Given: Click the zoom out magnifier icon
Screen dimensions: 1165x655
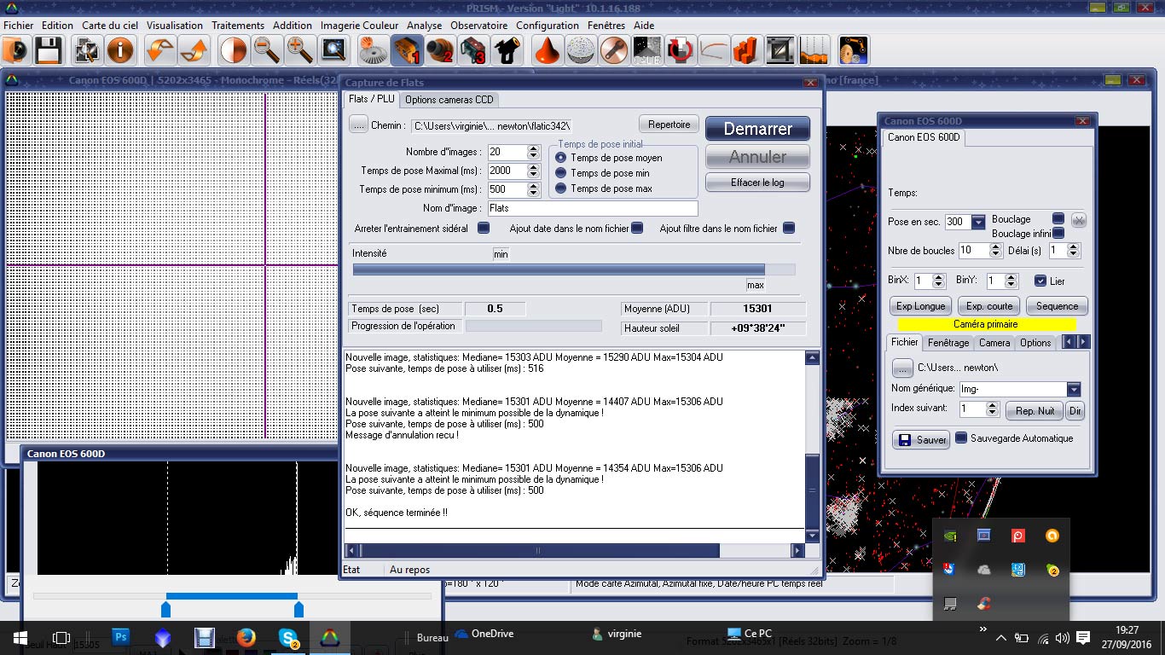Looking at the screenshot, I should click(266, 51).
